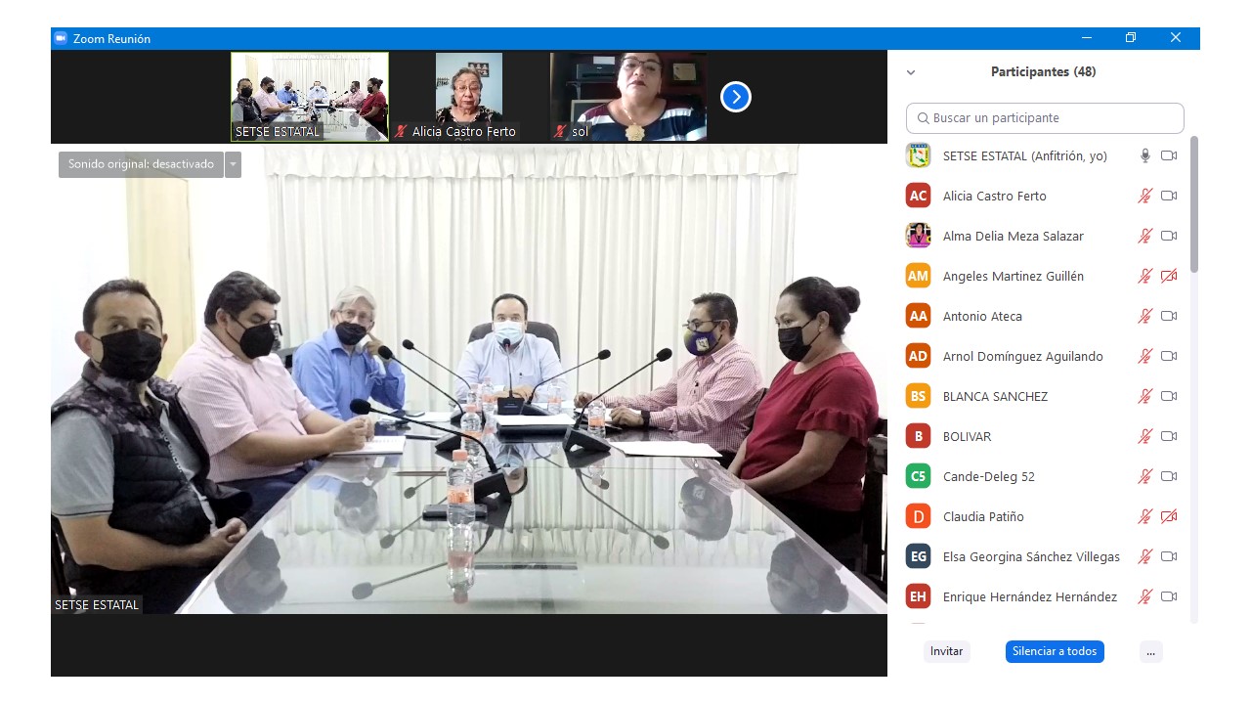Screen dimensions: 1251x704
Task: Mute SETSE ESTATAL microphone in participants list
Action: tap(1145, 155)
